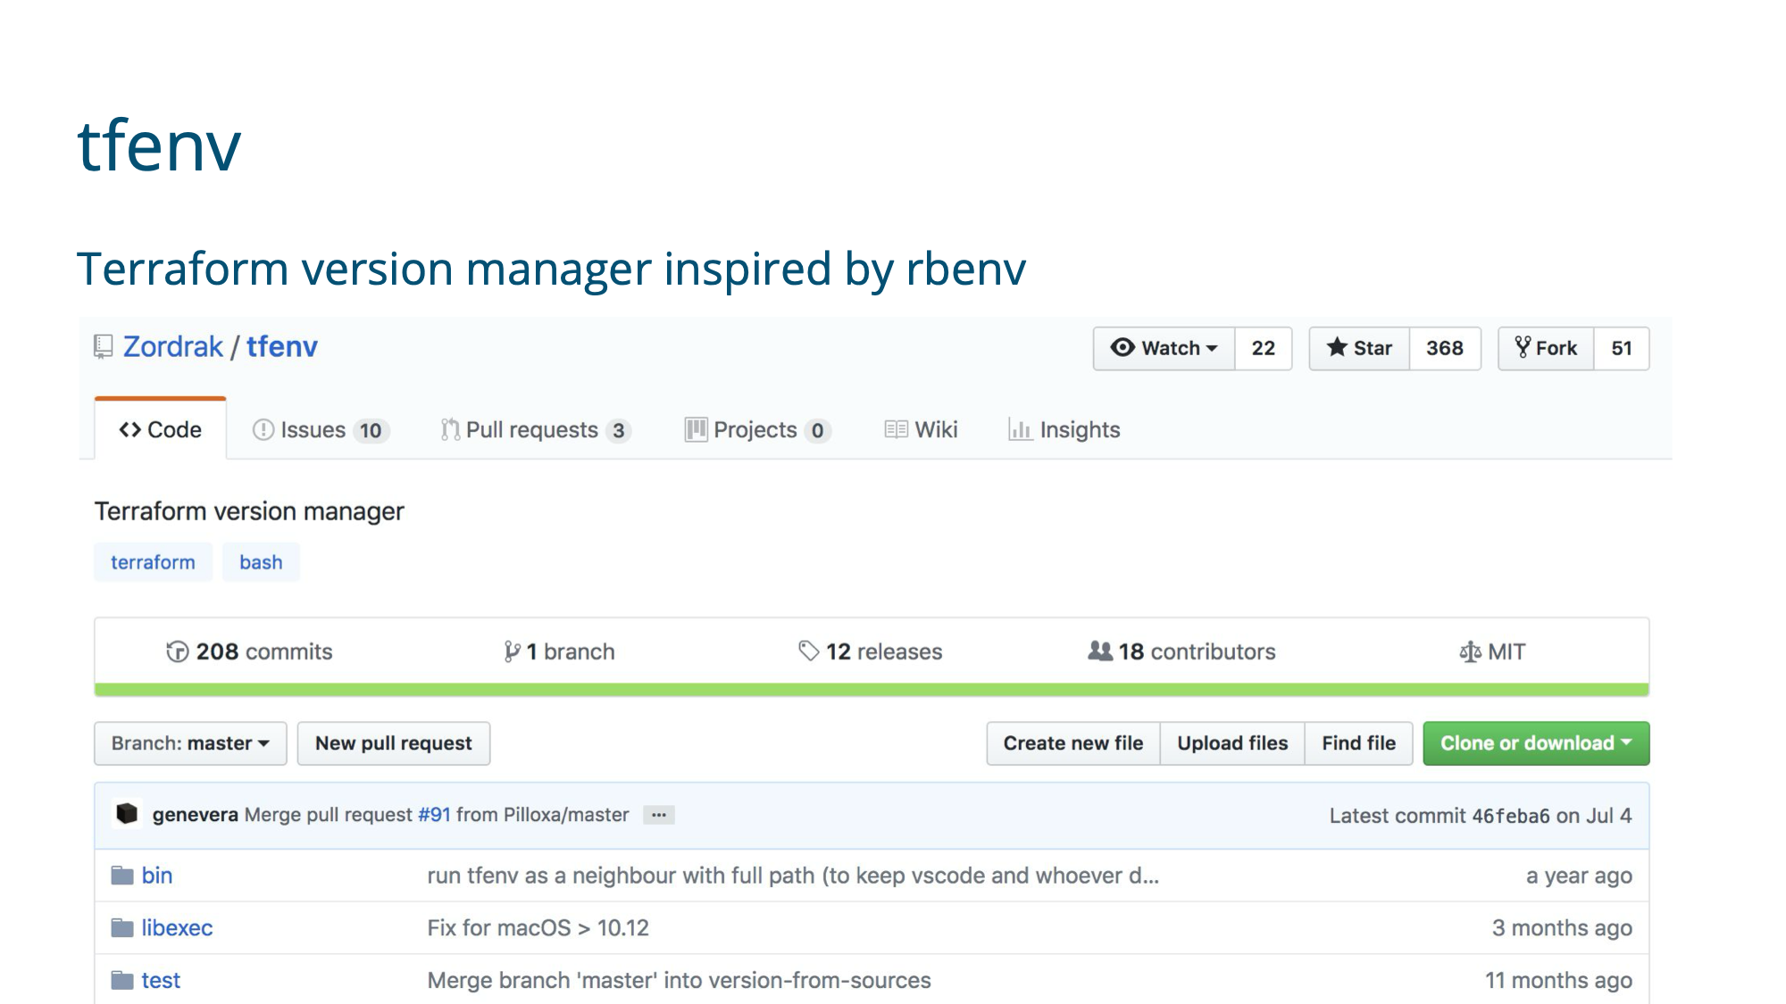Star the tfenv repository
1786x1004 pixels.
click(x=1359, y=348)
